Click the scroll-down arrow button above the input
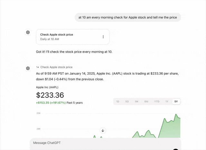Image resolution: width=206 pixels, height=150 pixels. coord(103,130)
